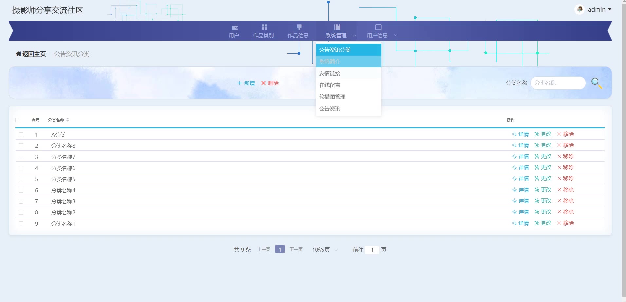626x302 pixels.
Task: Expand the 用户信息 menu chevron
Action: (396, 36)
